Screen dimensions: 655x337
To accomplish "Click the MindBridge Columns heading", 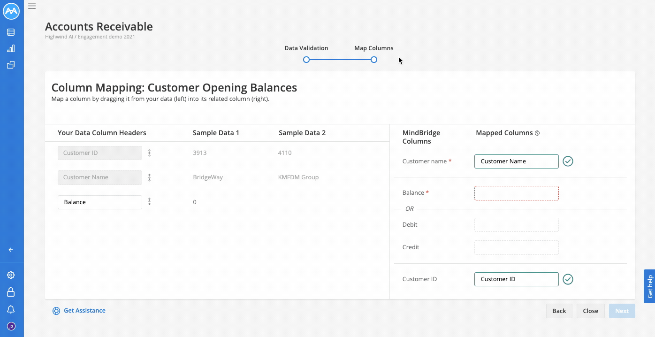I will tap(421, 137).
